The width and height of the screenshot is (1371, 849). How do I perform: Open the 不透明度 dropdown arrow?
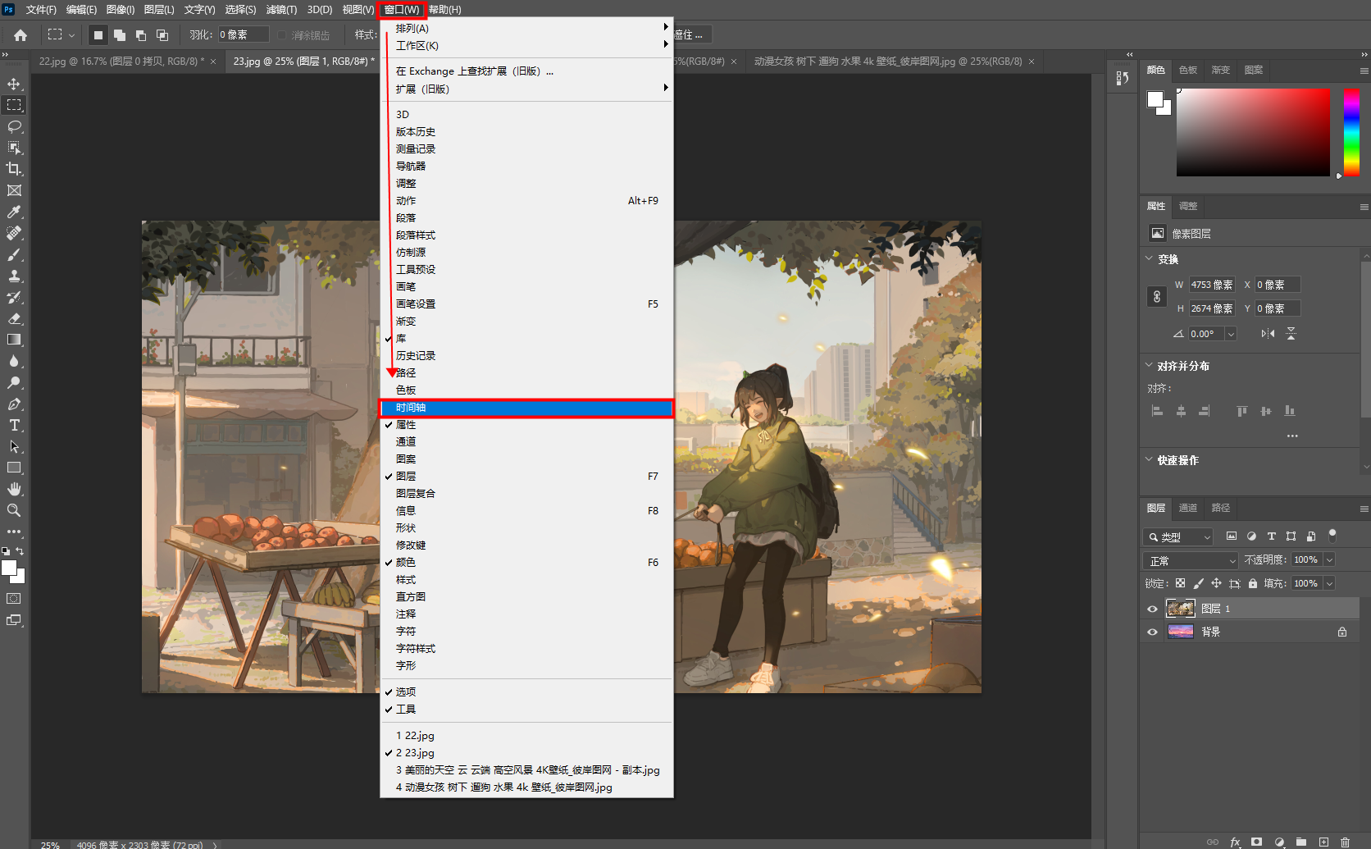[1329, 559]
